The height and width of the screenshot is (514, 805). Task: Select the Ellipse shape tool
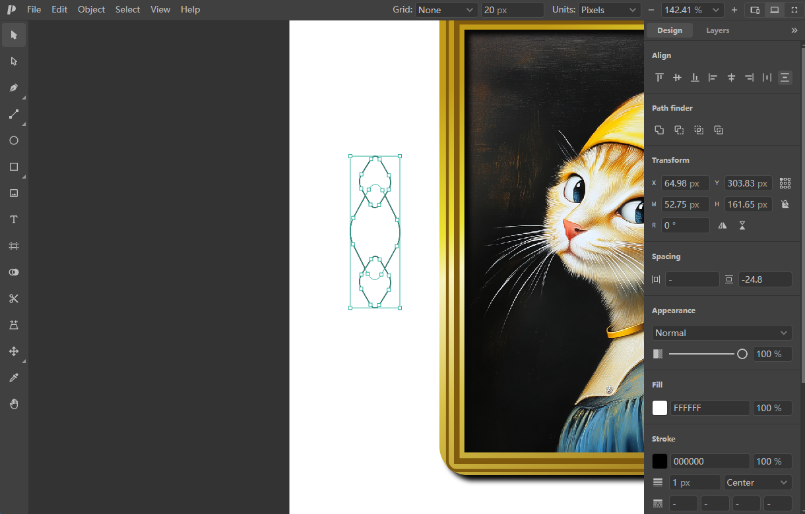pos(14,140)
